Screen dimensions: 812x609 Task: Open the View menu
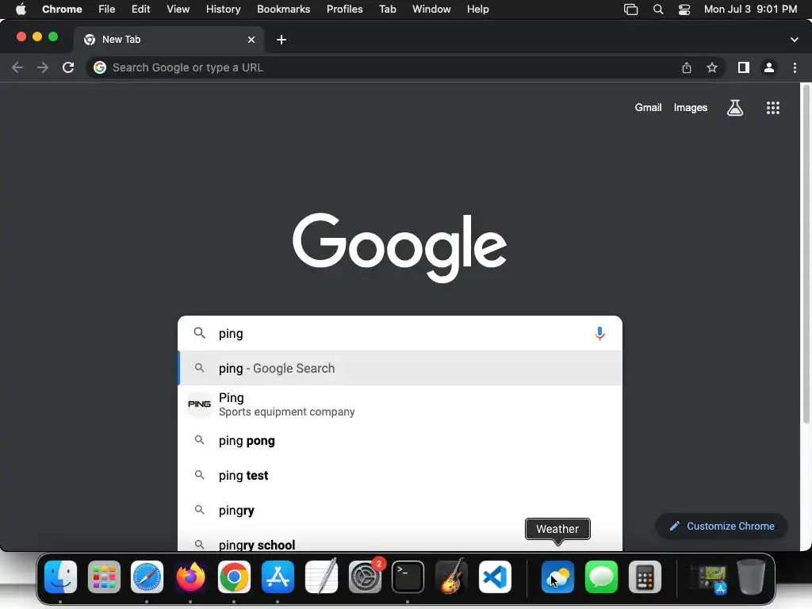point(178,10)
